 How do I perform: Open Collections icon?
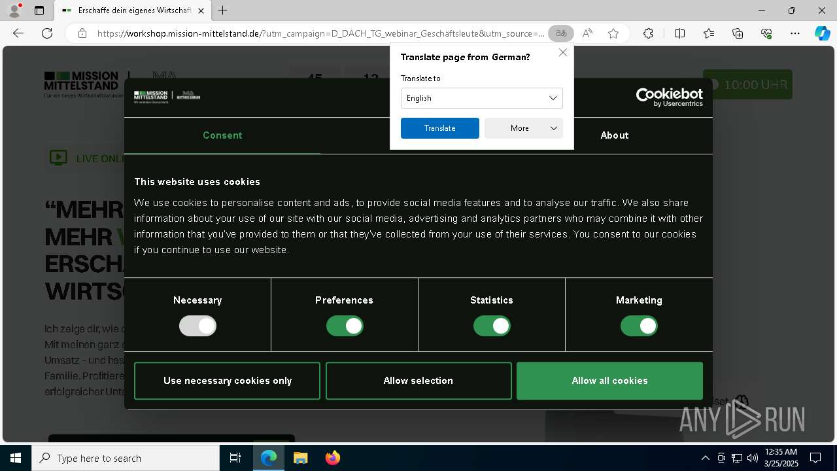pos(738,33)
